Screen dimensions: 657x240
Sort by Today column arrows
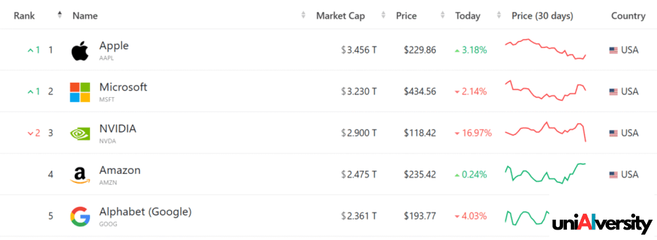coord(499,16)
